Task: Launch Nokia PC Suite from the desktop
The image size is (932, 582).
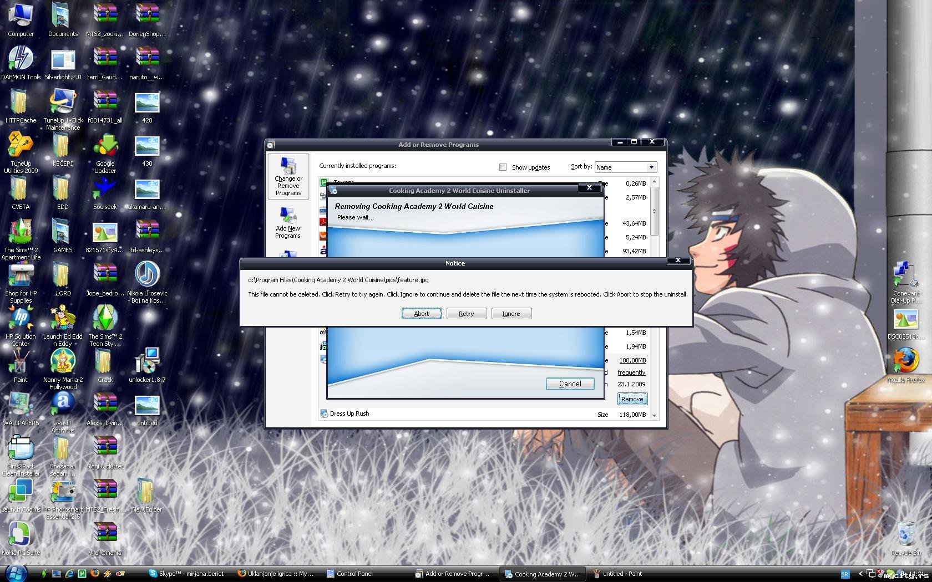Action: [x=21, y=539]
